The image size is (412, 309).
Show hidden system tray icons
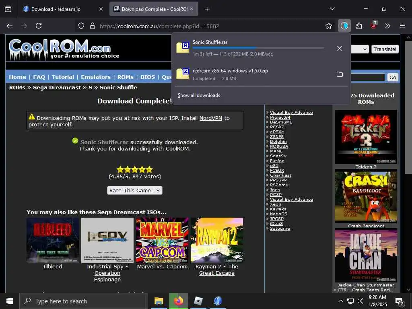pos(340,301)
